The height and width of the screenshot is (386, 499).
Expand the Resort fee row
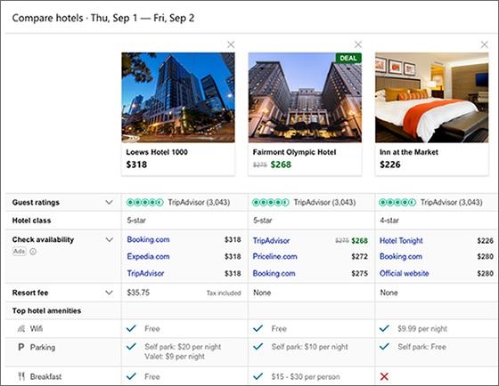tap(109, 293)
